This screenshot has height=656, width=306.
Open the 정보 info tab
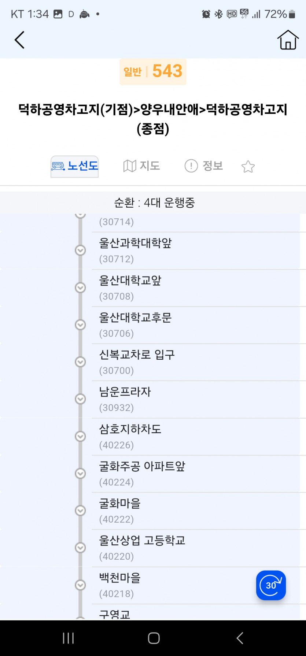click(x=204, y=166)
